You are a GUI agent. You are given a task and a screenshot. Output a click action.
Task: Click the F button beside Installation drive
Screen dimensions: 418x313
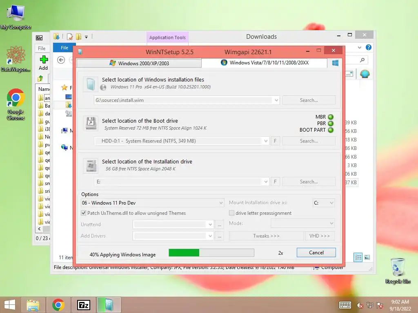275,182
